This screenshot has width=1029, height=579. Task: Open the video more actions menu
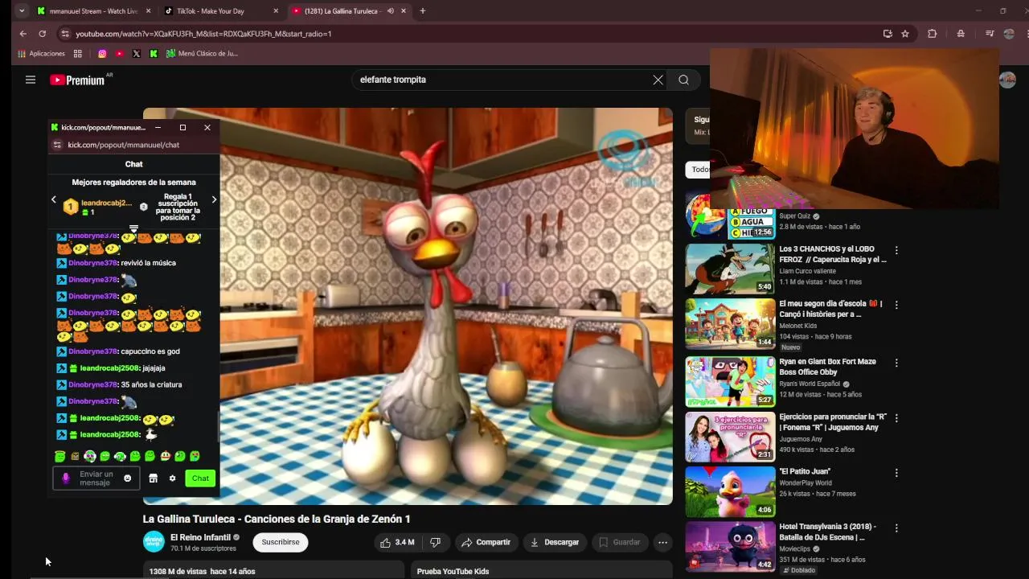(662, 542)
